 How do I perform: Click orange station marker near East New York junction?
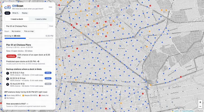click(151, 85)
